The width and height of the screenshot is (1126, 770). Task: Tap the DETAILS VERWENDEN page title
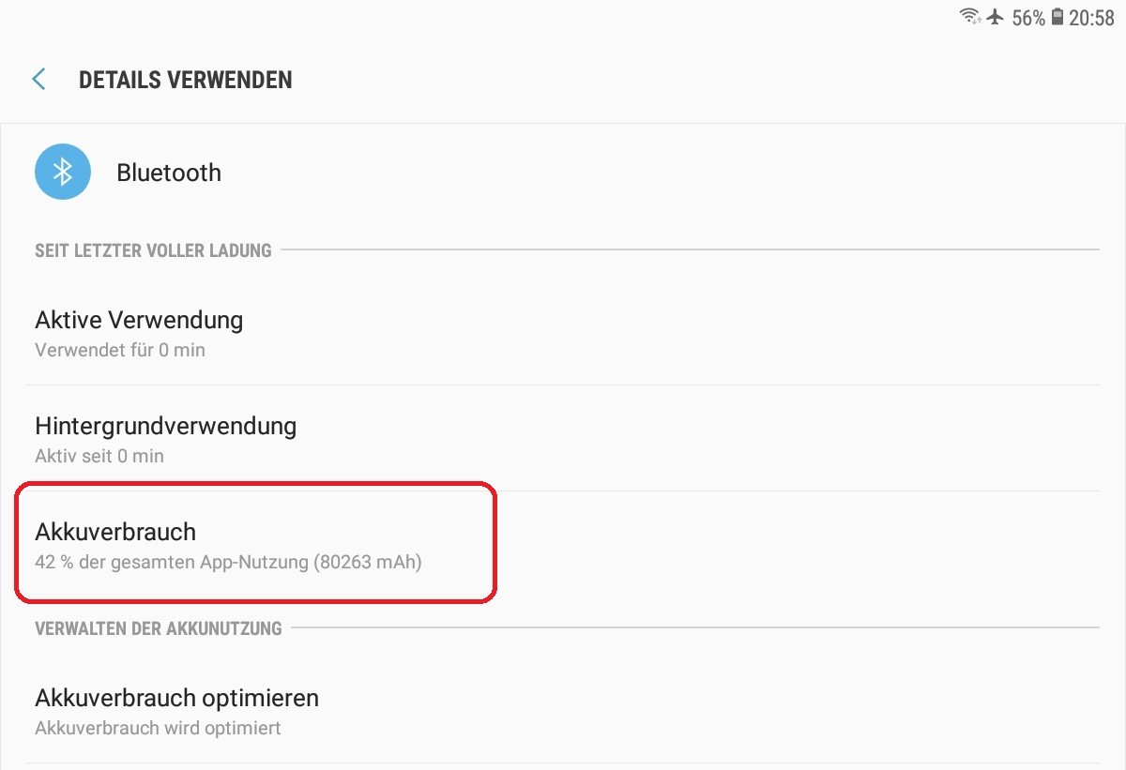[186, 80]
